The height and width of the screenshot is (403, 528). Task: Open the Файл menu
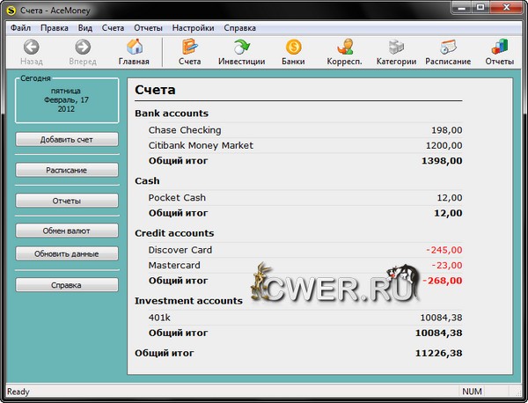point(20,27)
